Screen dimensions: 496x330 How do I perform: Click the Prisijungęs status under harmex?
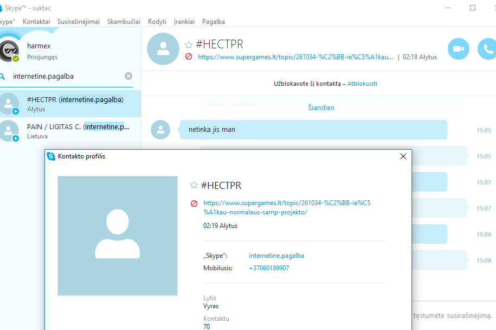point(42,57)
